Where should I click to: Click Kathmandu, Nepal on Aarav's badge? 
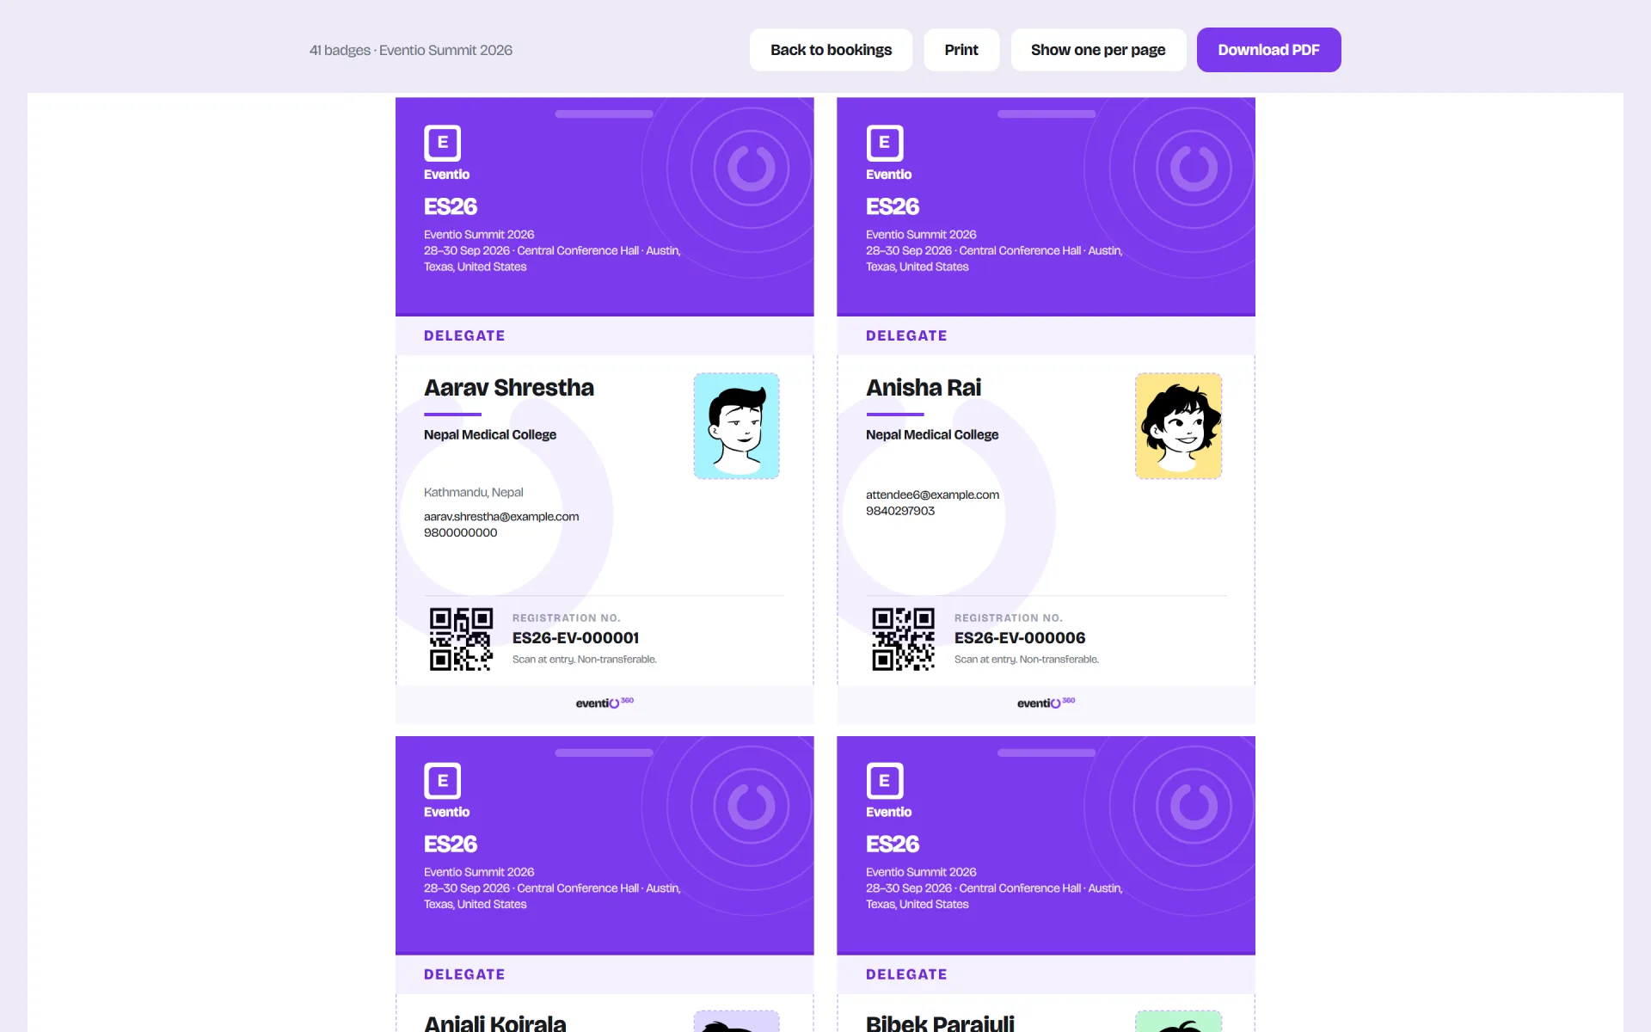(474, 493)
